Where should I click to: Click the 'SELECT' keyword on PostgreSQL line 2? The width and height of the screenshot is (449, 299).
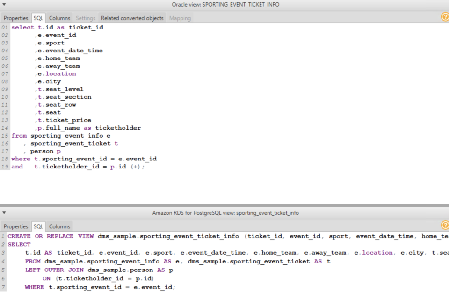click(x=19, y=244)
